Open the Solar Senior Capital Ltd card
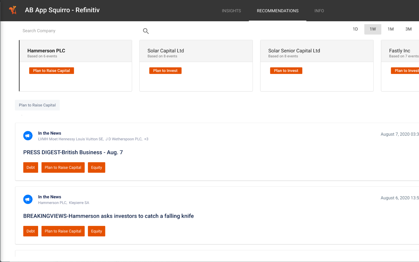This screenshot has height=262, width=419. point(317,66)
